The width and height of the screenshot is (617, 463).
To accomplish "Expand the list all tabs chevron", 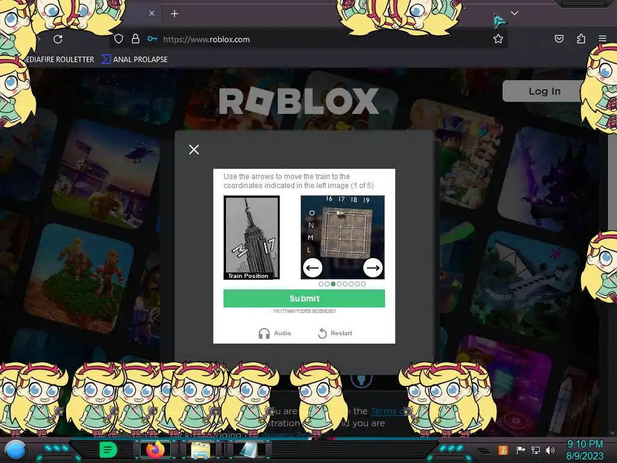I will [515, 13].
